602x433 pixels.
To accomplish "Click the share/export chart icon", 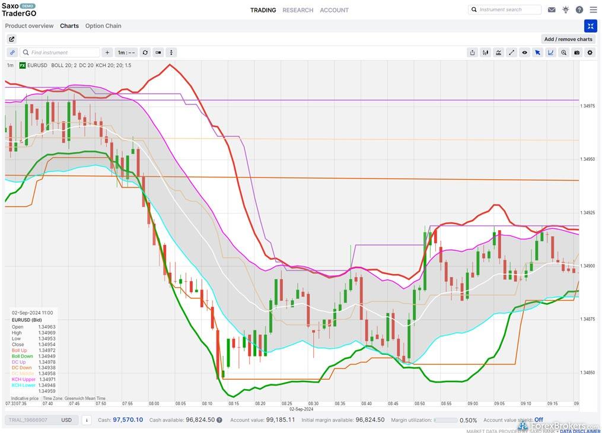I will [x=472, y=52].
